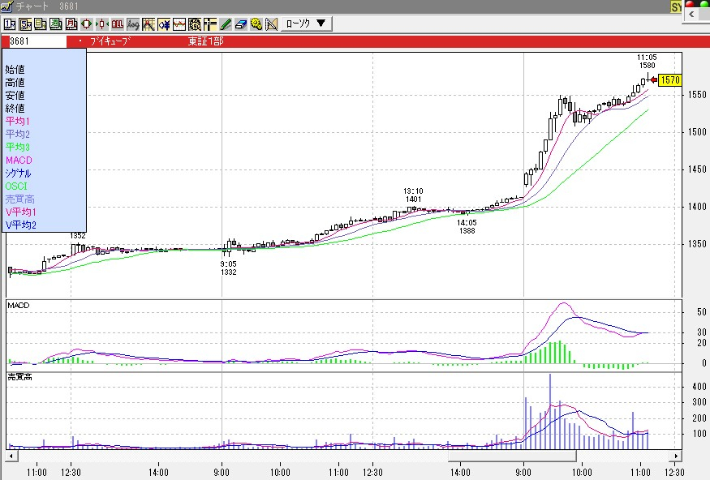Switch to the monthly (月) chart icon
Screen dimensions: 710x480
[71, 24]
